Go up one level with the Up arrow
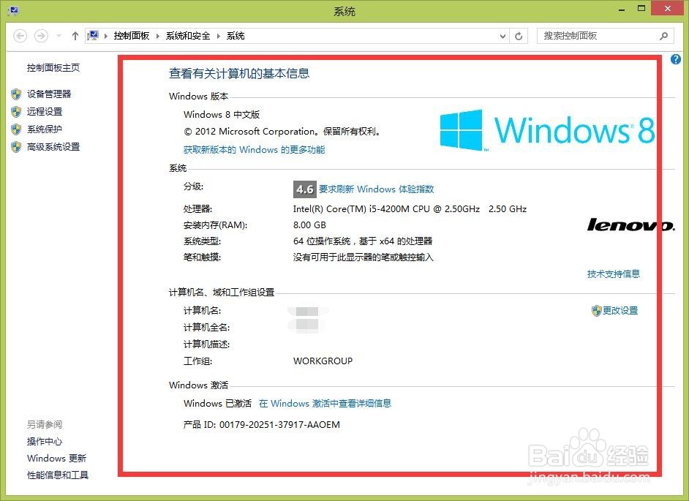 [x=75, y=36]
